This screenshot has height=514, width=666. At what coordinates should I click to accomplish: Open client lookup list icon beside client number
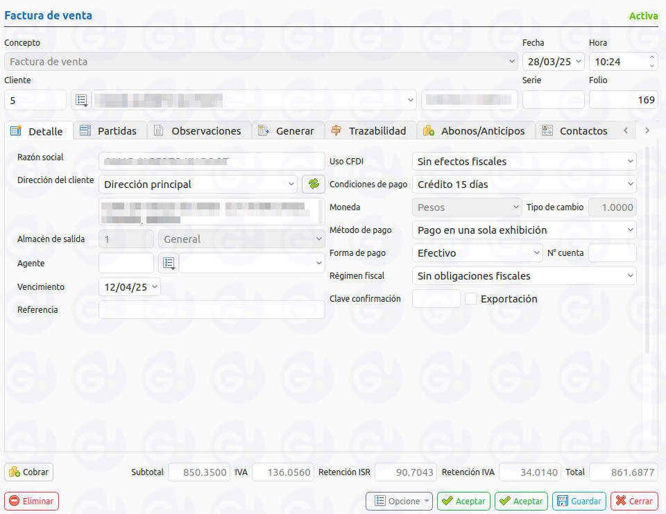coord(81,101)
